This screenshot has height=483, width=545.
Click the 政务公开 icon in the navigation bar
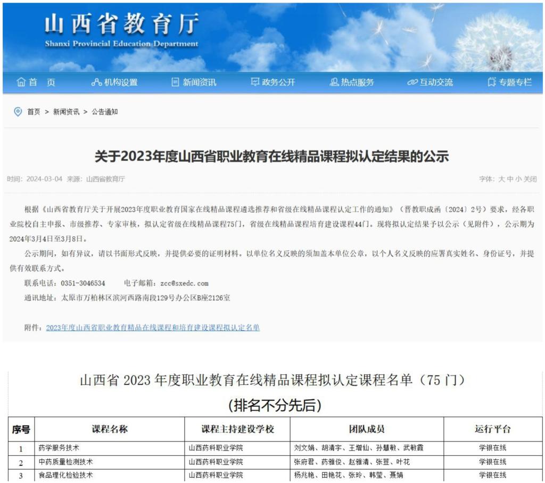255,82
